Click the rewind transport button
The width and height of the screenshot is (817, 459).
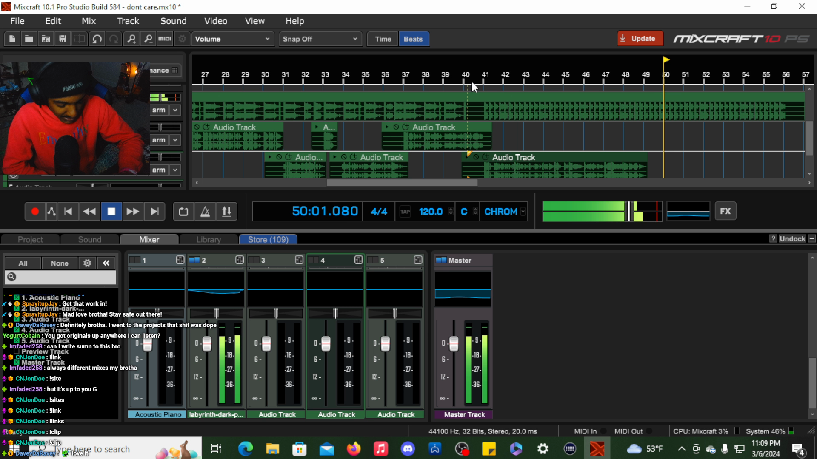click(x=89, y=212)
